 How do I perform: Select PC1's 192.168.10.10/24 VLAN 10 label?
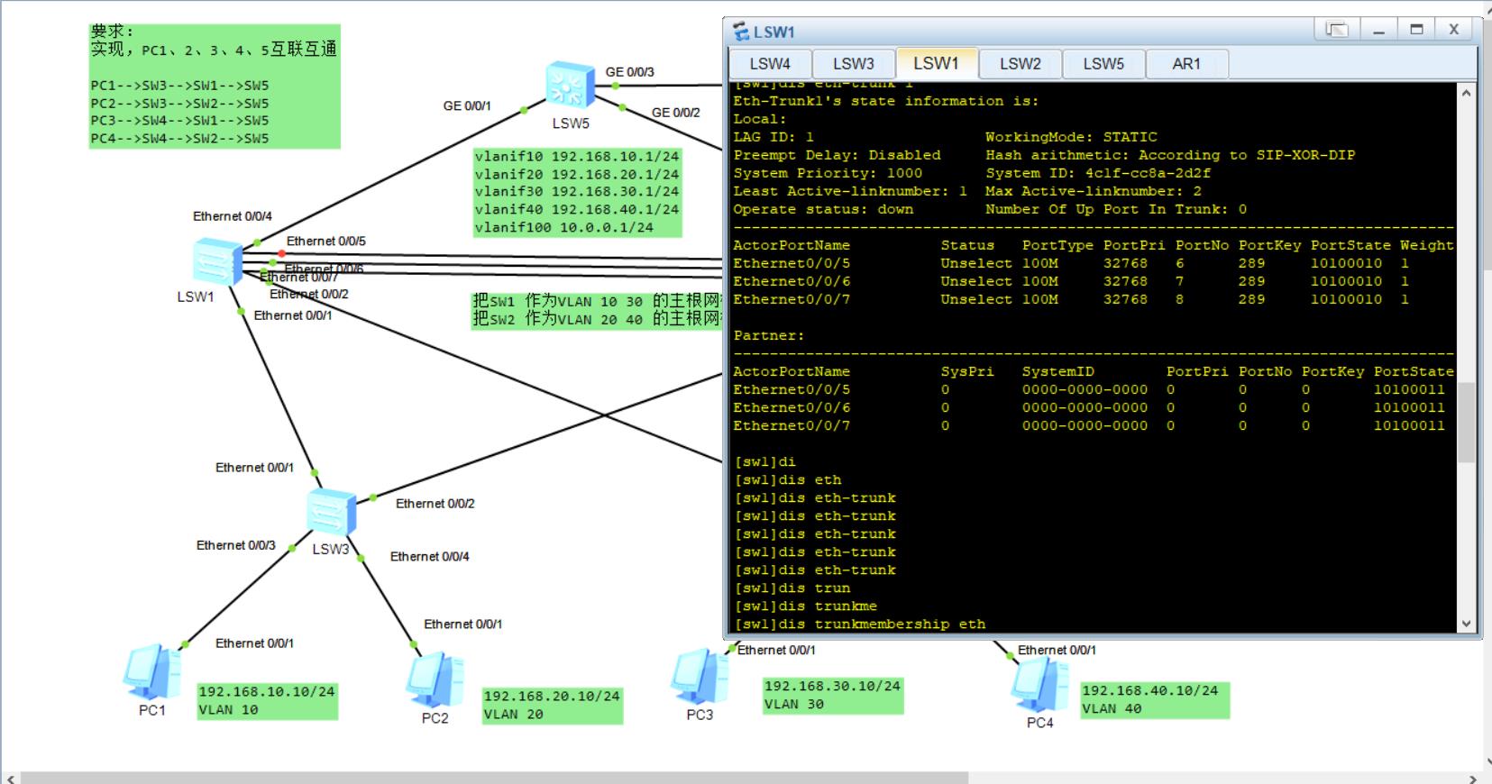click(x=268, y=701)
